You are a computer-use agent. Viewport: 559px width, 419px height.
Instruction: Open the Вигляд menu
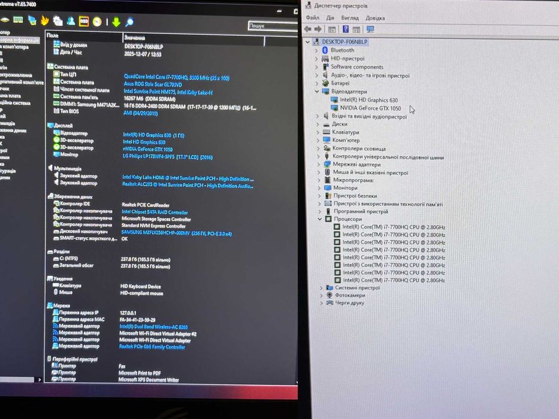(x=350, y=18)
